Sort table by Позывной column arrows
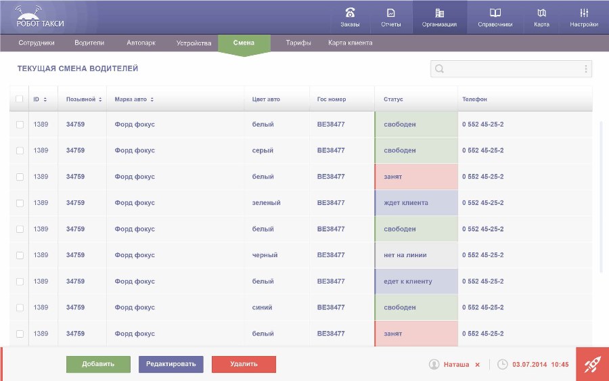Screen dimensions: 609x381 pyautogui.click(x=100, y=99)
